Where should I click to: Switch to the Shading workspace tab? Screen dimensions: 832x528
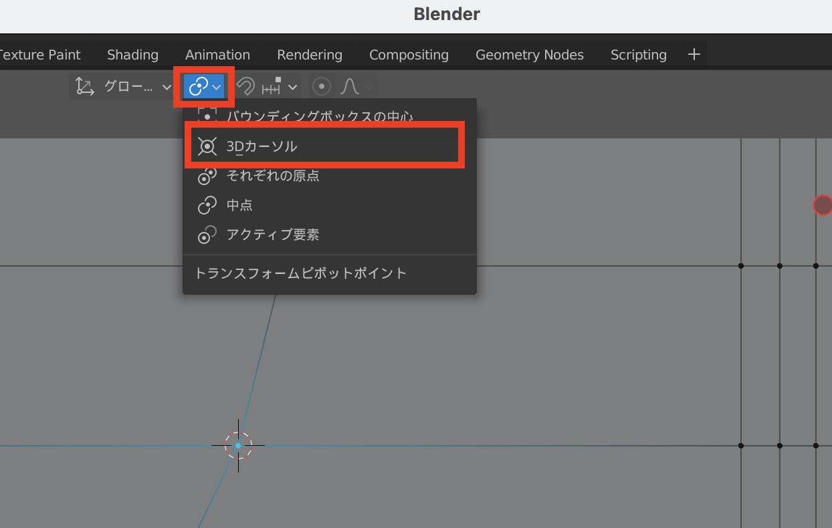132,55
